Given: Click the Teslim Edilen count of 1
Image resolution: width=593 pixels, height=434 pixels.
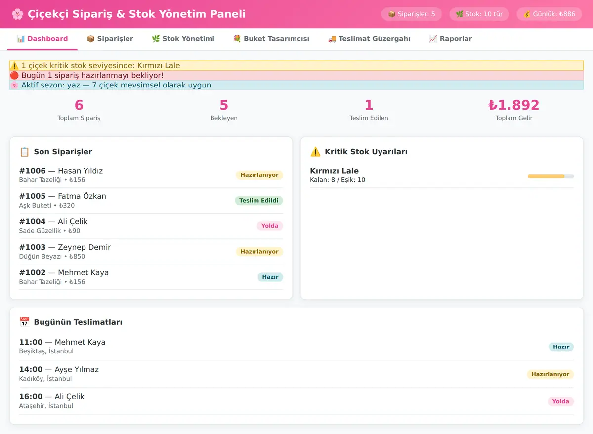Looking at the screenshot, I should (369, 105).
